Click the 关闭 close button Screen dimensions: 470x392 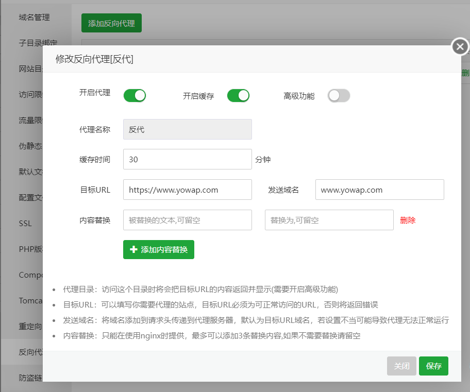pos(401,366)
